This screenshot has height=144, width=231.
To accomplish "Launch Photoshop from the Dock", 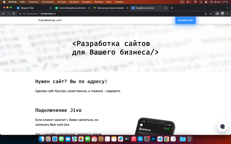I will pyautogui.click(x=153, y=139).
